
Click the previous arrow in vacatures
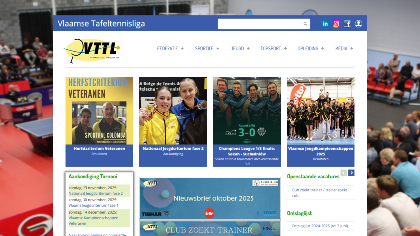click(x=344, y=173)
